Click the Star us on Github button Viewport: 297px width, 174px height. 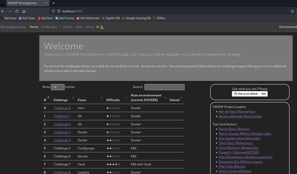click(246, 94)
